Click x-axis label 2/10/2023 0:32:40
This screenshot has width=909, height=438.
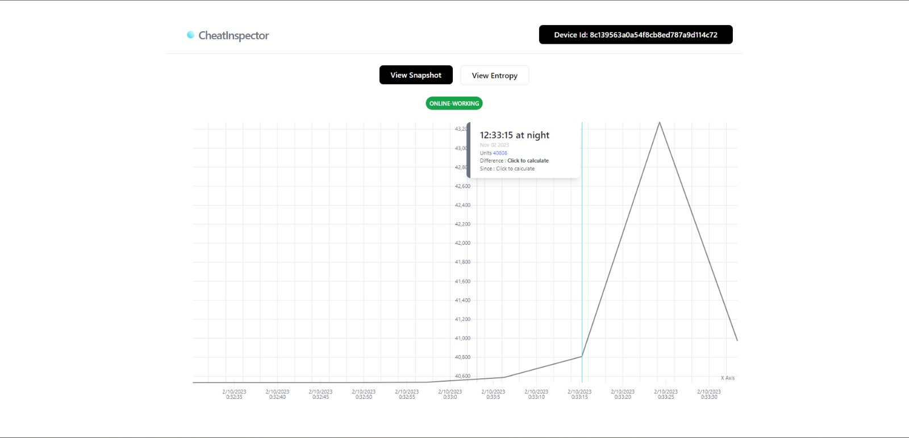pos(277,394)
